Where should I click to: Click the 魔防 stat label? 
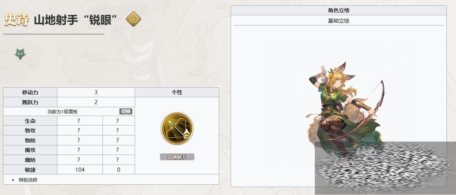point(30,160)
